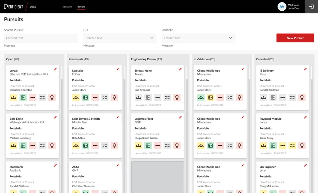The image size is (318, 193).
Task: Open review document icon on Telesat-None card
Action: (x=148, y=97)
